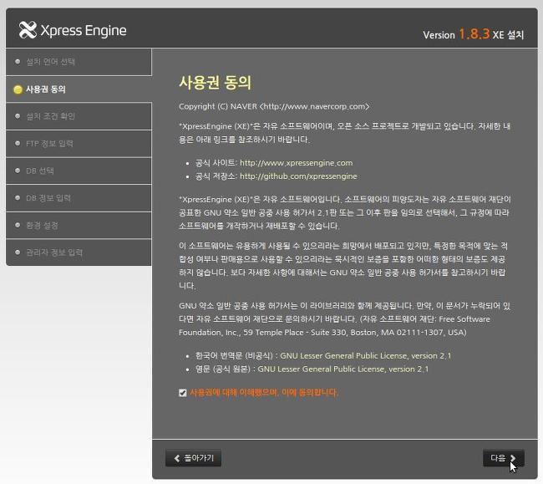Select the FTP 정보 입력 step

coord(79,144)
